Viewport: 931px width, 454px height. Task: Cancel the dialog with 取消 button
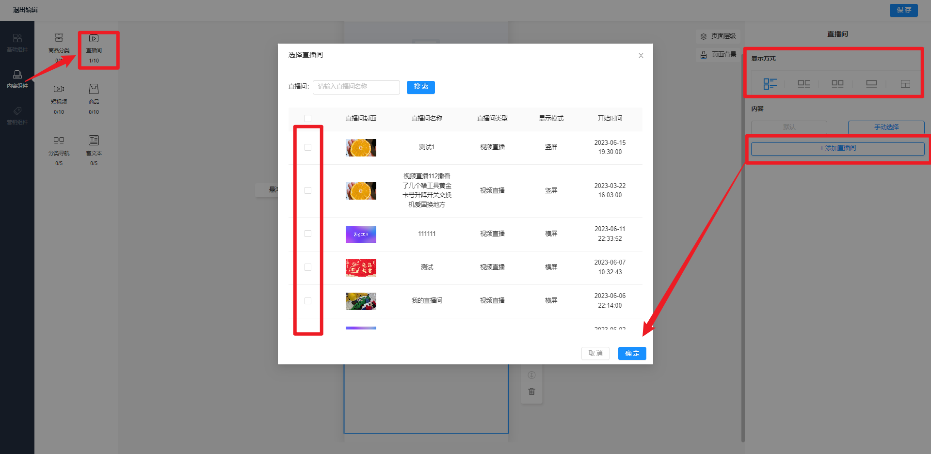(x=595, y=353)
